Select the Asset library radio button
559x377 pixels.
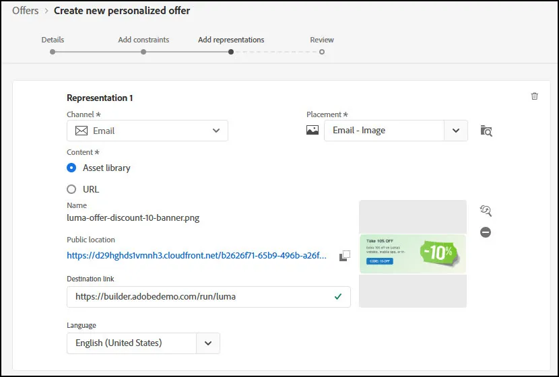point(71,168)
